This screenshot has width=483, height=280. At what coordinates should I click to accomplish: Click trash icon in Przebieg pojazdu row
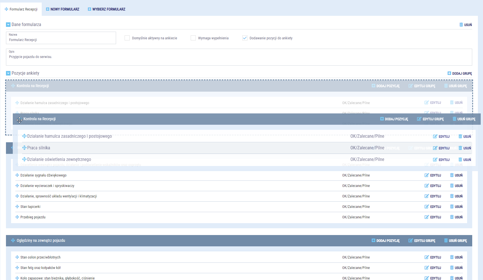point(452,217)
